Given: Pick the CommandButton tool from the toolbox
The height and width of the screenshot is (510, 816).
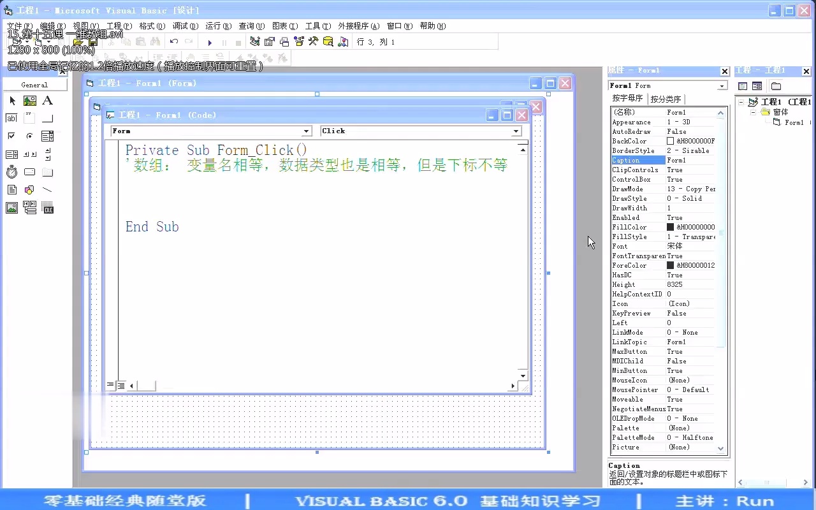Looking at the screenshot, I should coord(48,118).
